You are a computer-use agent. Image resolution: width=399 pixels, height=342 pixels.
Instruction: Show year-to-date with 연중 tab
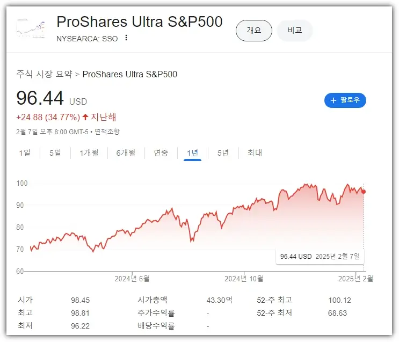point(161,153)
